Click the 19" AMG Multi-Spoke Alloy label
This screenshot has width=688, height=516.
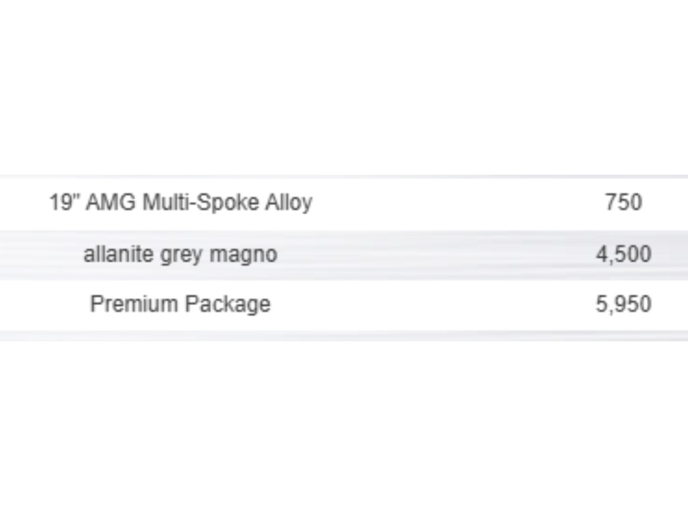pos(180,202)
